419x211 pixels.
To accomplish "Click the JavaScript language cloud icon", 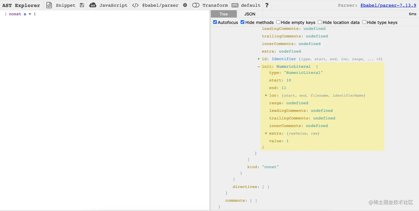I will pos(93,5).
